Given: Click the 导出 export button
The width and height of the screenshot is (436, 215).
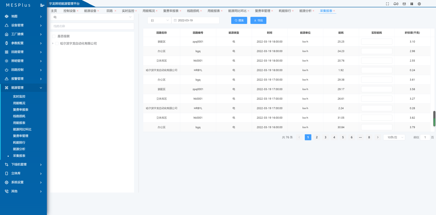Looking at the screenshot, I should tap(258, 20).
